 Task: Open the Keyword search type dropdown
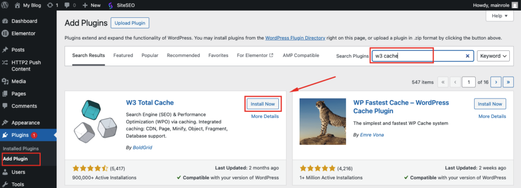[494, 56]
